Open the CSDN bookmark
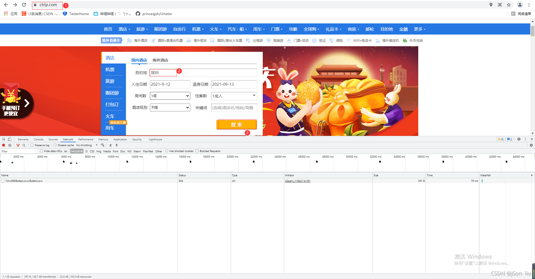535x279 pixels. point(40,14)
